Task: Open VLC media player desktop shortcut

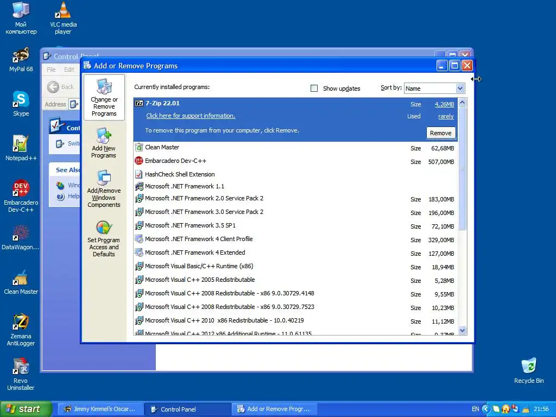Action: (63, 10)
